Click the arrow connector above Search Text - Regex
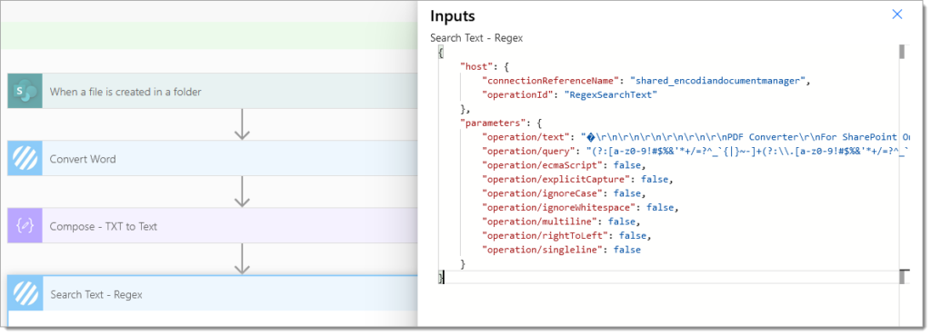The width and height of the screenshot is (931, 335). [x=242, y=259]
